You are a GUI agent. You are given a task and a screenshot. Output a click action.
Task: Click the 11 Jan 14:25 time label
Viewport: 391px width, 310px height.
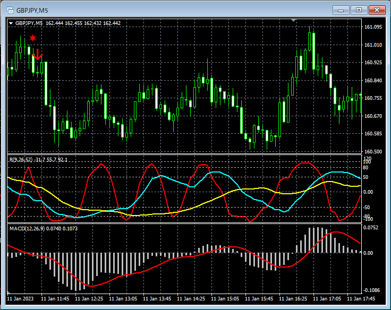pos(192,299)
